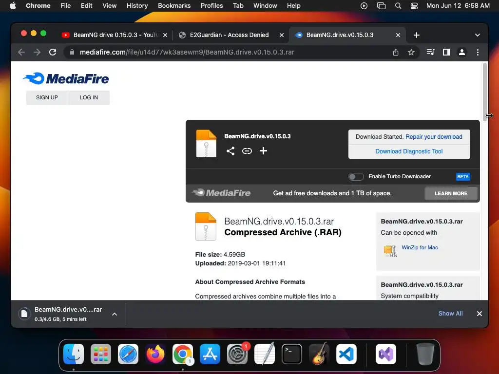The height and width of the screenshot is (374, 499).
Task: Open the tab search dropdown arrow
Action: tap(478, 35)
